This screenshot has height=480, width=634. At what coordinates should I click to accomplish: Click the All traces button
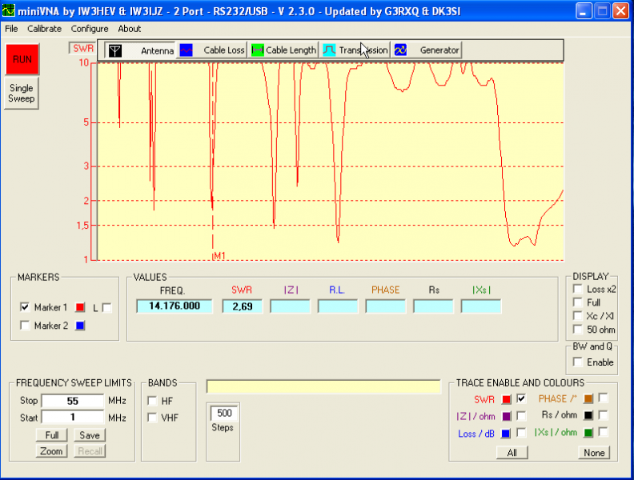pyautogui.click(x=512, y=453)
